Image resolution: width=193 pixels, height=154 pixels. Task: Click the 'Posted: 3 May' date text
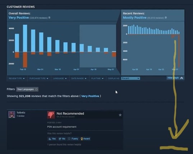point(54,123)
